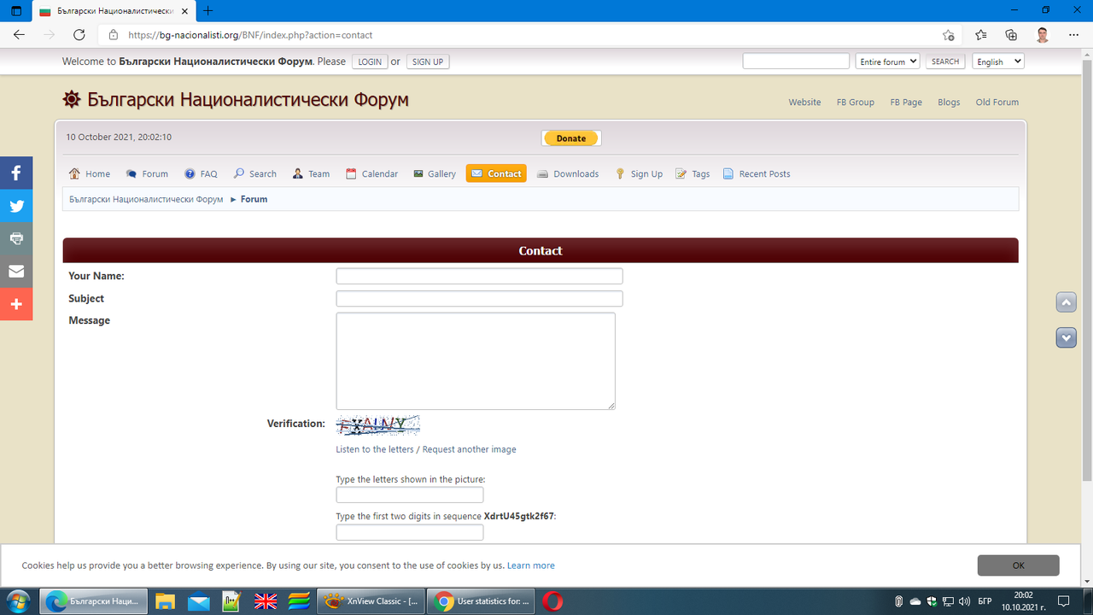This screenshot has height=615, width=1093.
Task: Open the English language dropdown
Action: tap(998, 61)
